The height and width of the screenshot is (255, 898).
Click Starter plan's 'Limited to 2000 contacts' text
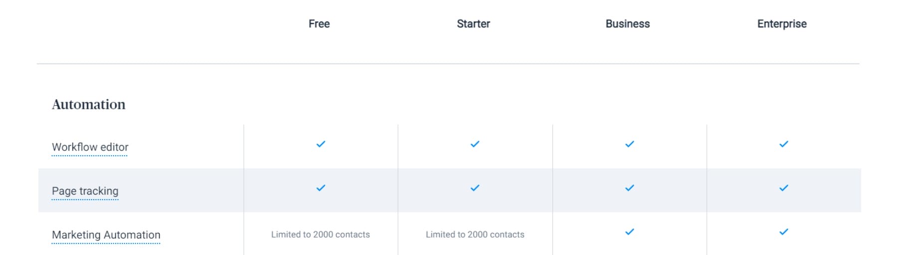tap(475, 235)
